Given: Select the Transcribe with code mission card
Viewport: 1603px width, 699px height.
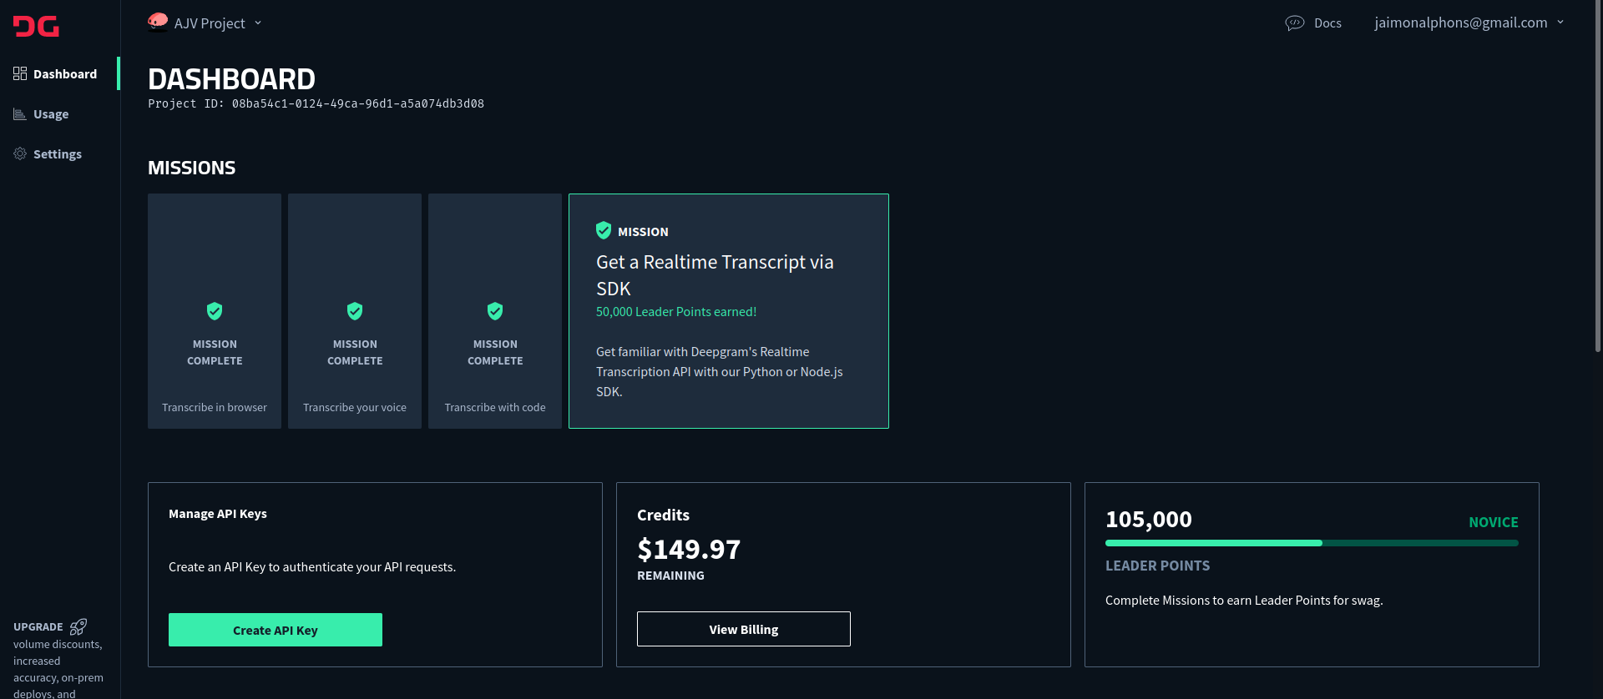Looking at the screenshot, I should tap(495, 311).
